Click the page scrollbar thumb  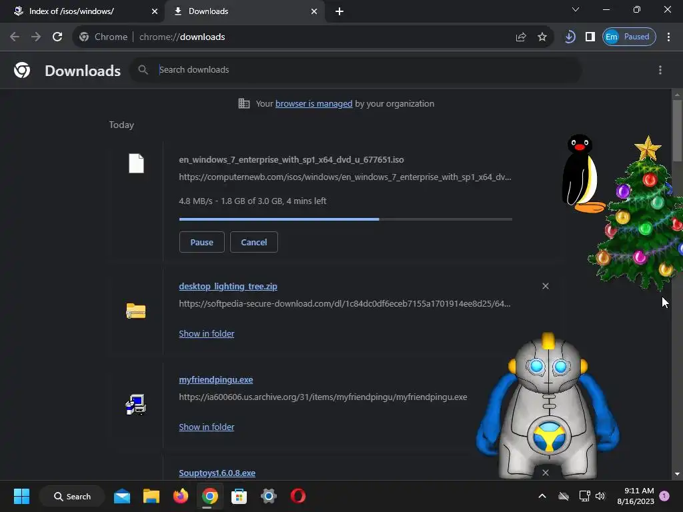click(x=677, y=130)
